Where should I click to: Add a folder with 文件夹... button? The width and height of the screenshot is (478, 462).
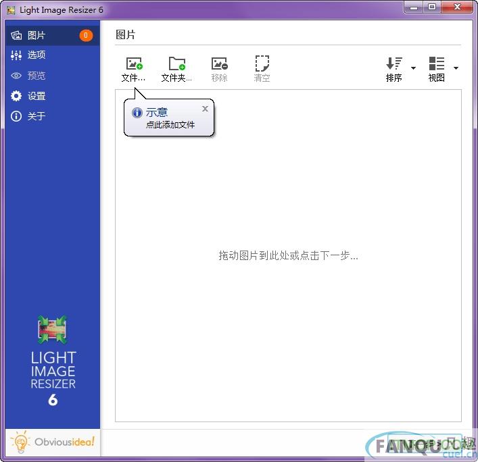click(176, 69)
